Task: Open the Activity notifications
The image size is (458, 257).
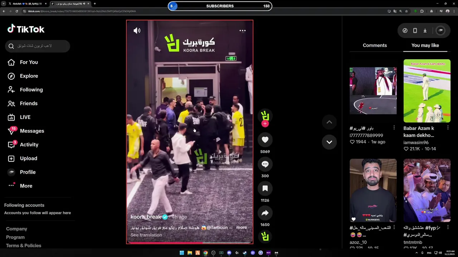Action: click(23, 145)
